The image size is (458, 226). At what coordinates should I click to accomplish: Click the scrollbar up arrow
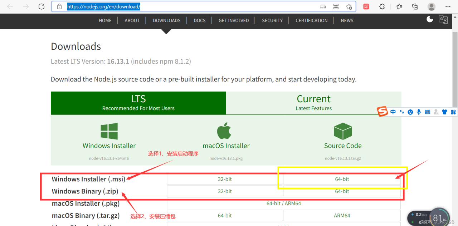point(455,17)
